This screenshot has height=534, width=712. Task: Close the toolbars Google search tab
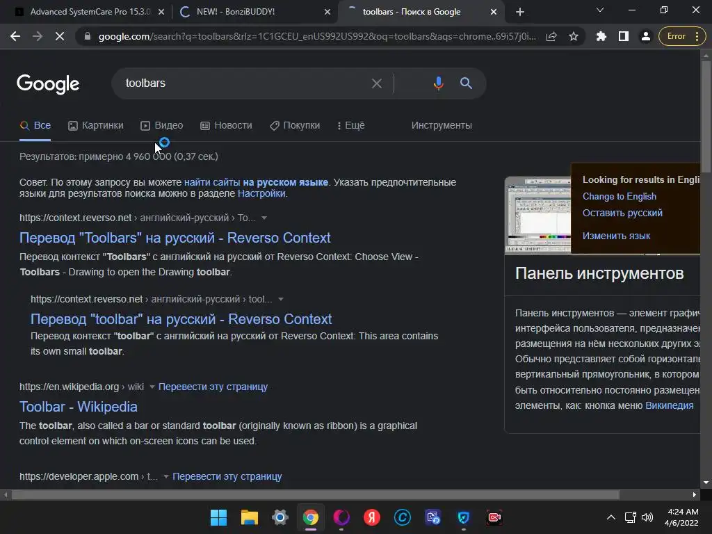494,12
